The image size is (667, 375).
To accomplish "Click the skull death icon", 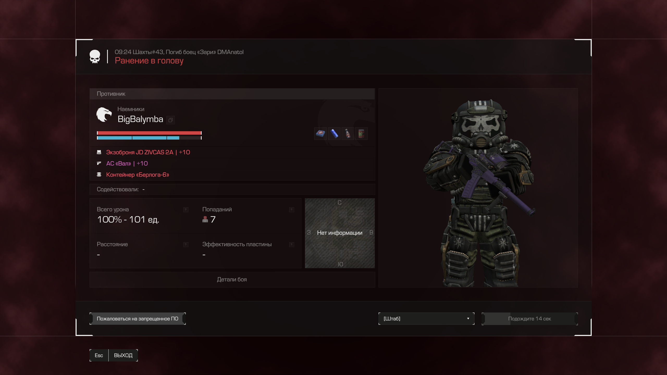I will coord(95,57).
